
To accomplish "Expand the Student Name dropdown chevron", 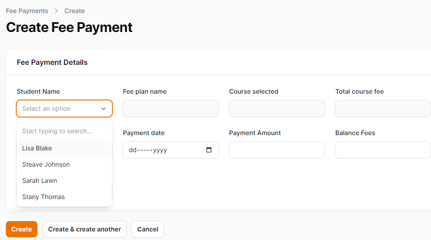I will pos(103,109).
